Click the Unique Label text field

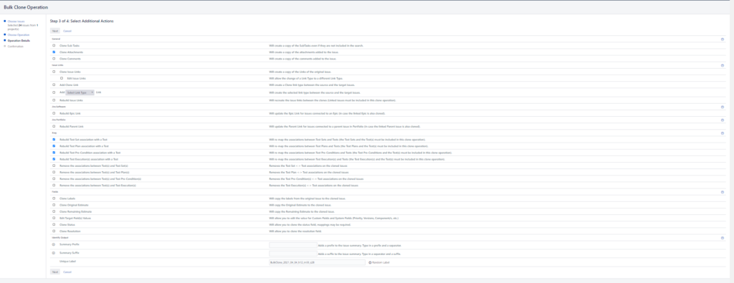click(317, 262)
